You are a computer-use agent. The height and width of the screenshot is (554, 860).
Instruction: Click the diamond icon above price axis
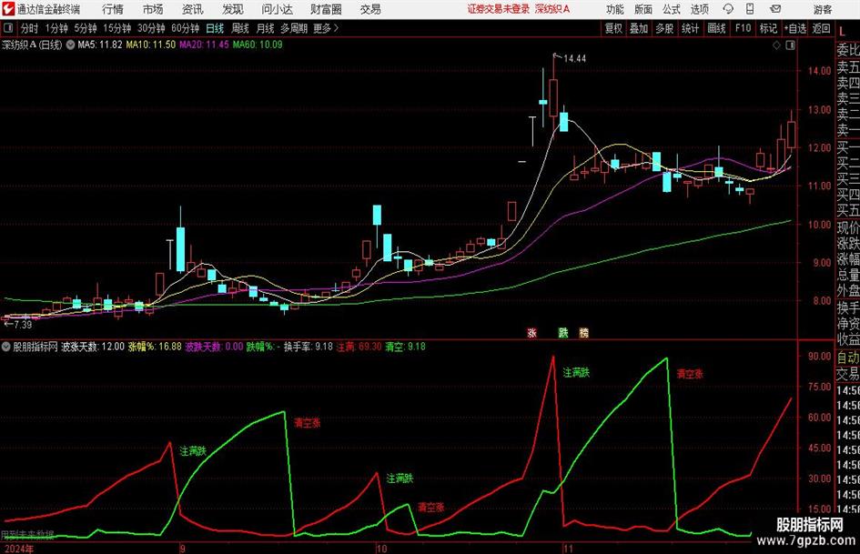(776, 45)
